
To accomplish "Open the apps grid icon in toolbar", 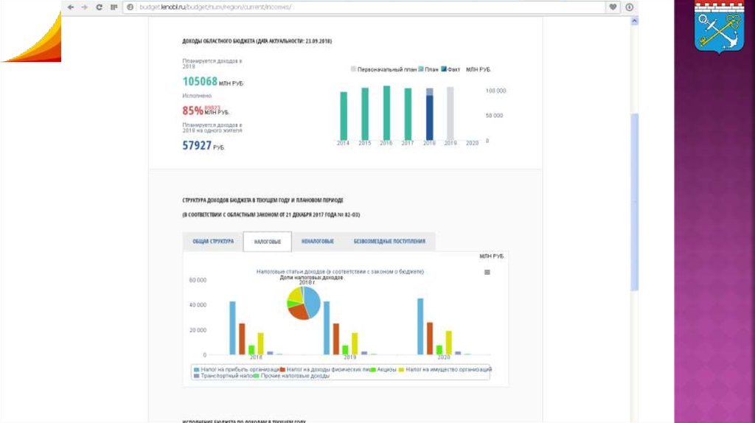I will [113, 7].
